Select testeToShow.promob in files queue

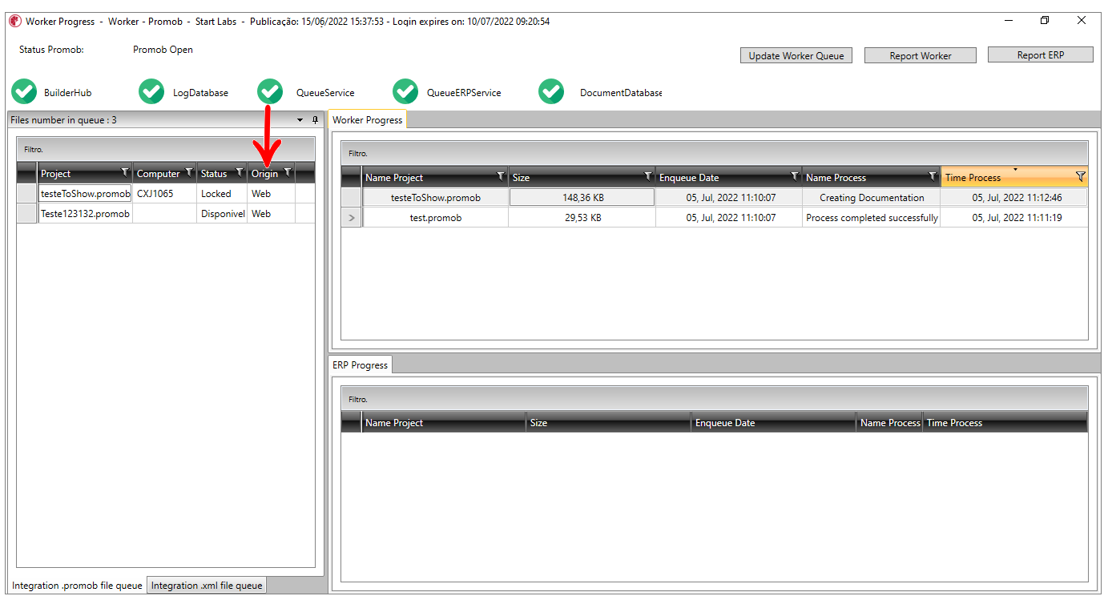(85, 193)
